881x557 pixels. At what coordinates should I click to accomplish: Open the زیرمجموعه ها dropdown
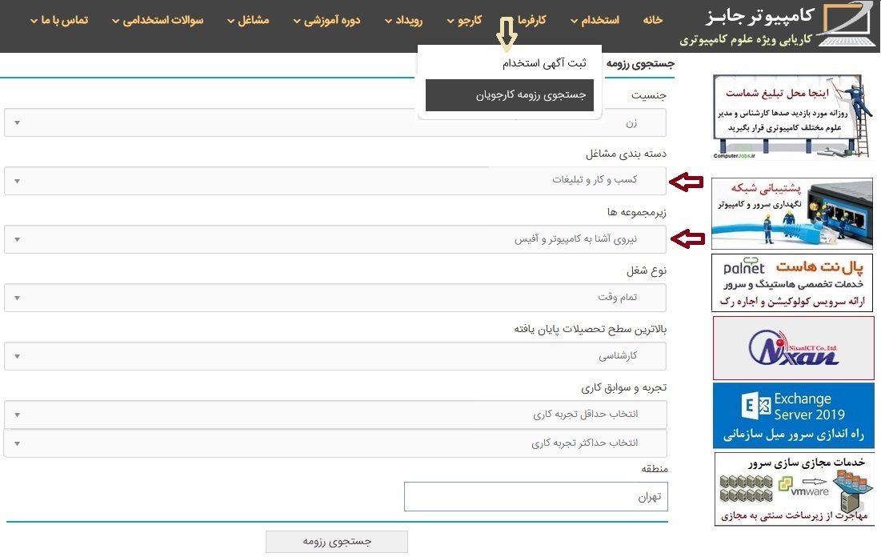[335, 238]
